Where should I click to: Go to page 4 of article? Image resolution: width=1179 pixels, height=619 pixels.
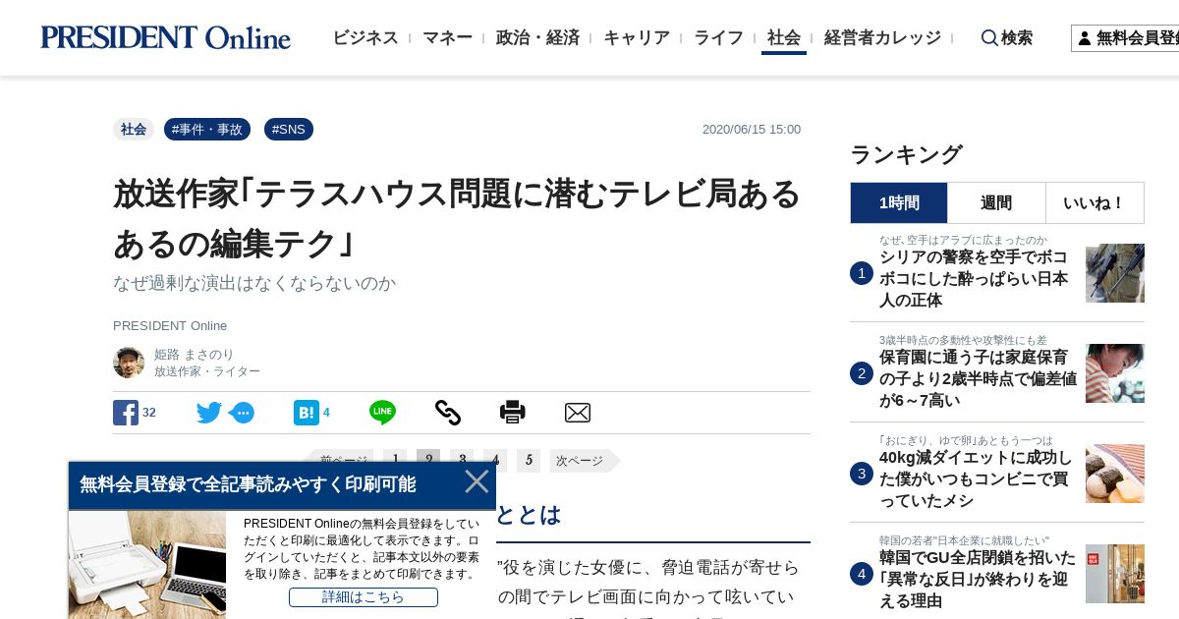point(495,461)
